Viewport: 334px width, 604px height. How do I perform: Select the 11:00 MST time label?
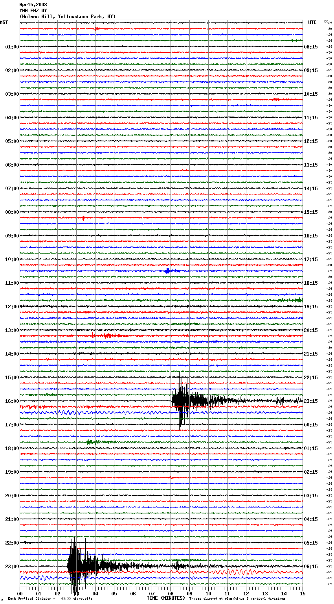pos(12,283)
